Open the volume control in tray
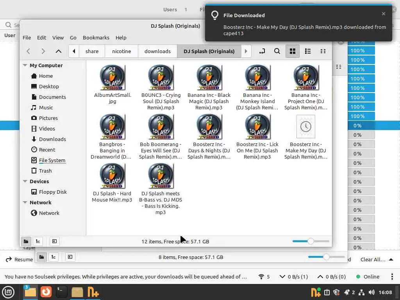This screenshot has height=300, width=400. [x=371, y=292]
